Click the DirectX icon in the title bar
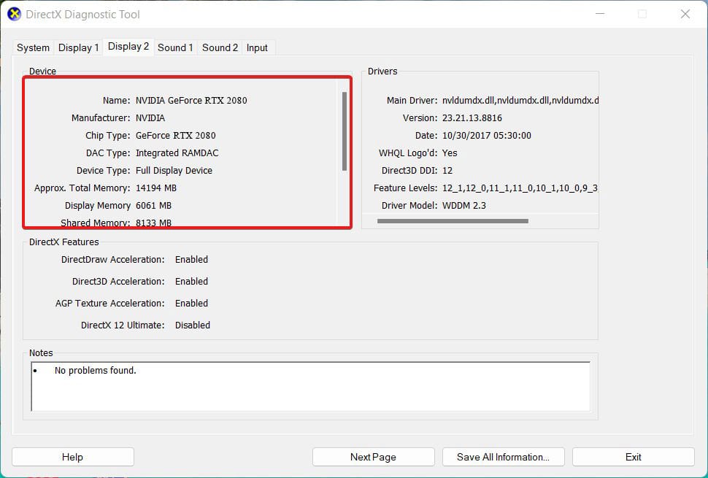 point(14,14)
